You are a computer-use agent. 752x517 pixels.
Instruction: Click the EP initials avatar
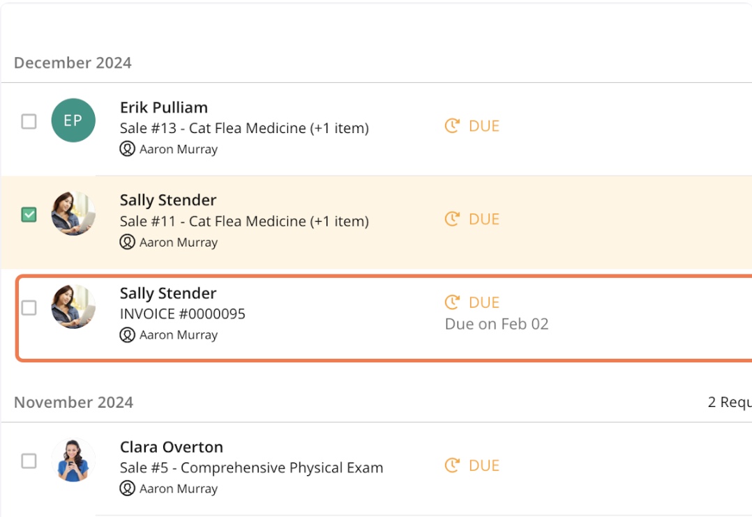73,121
